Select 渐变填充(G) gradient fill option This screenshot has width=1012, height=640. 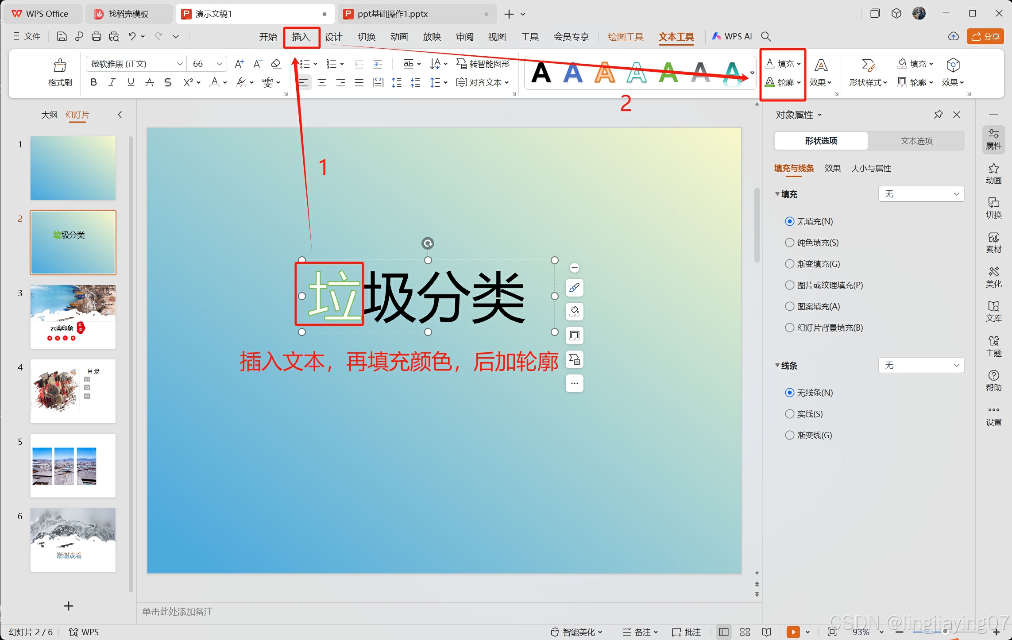tap(789, 264)
